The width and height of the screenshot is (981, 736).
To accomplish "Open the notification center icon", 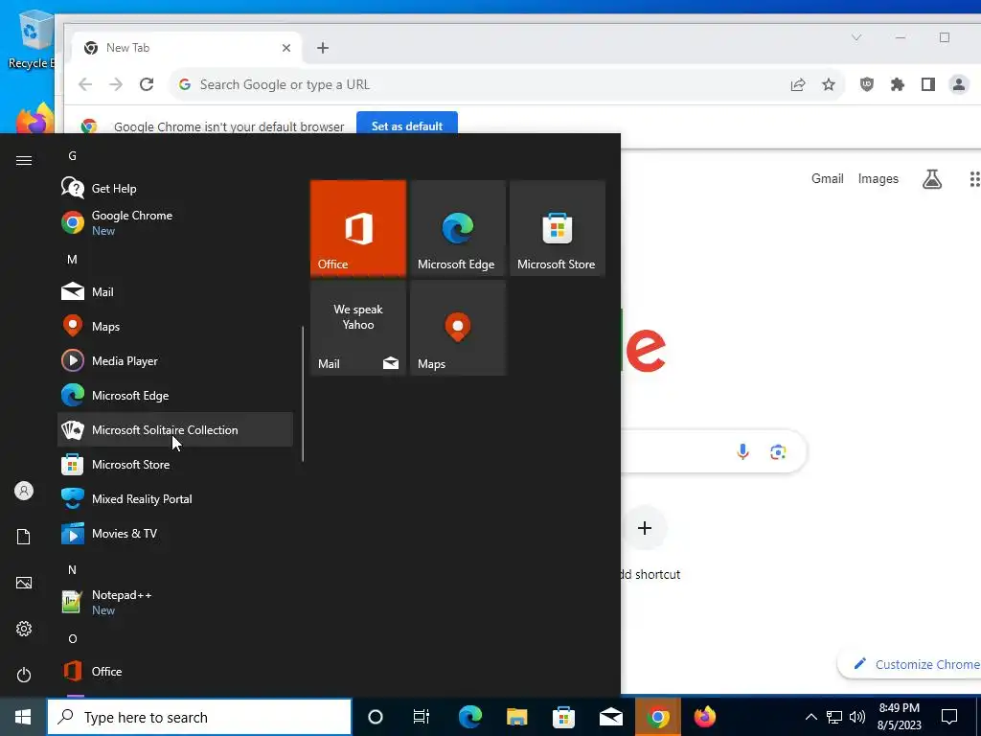I will (x=949, y=717).
